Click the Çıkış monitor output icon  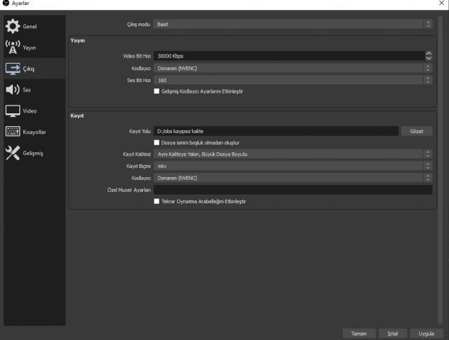[x=13, y=69]
